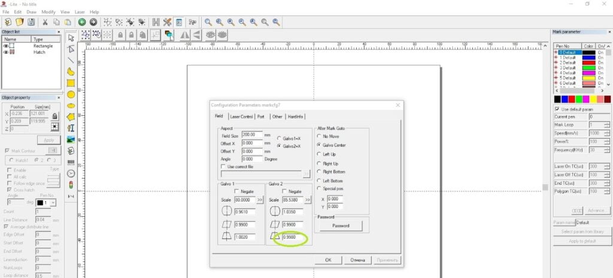Click the Password button
The image size is (613, 278).
coord(340,225)
